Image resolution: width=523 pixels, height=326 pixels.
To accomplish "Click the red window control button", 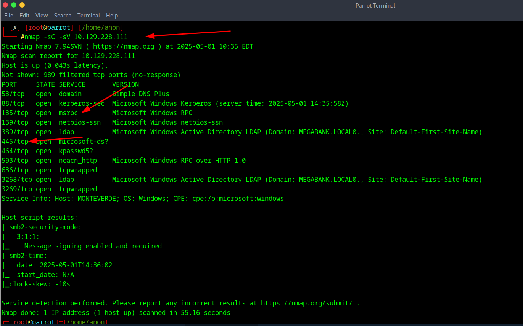I will click(x=5, y=5).
